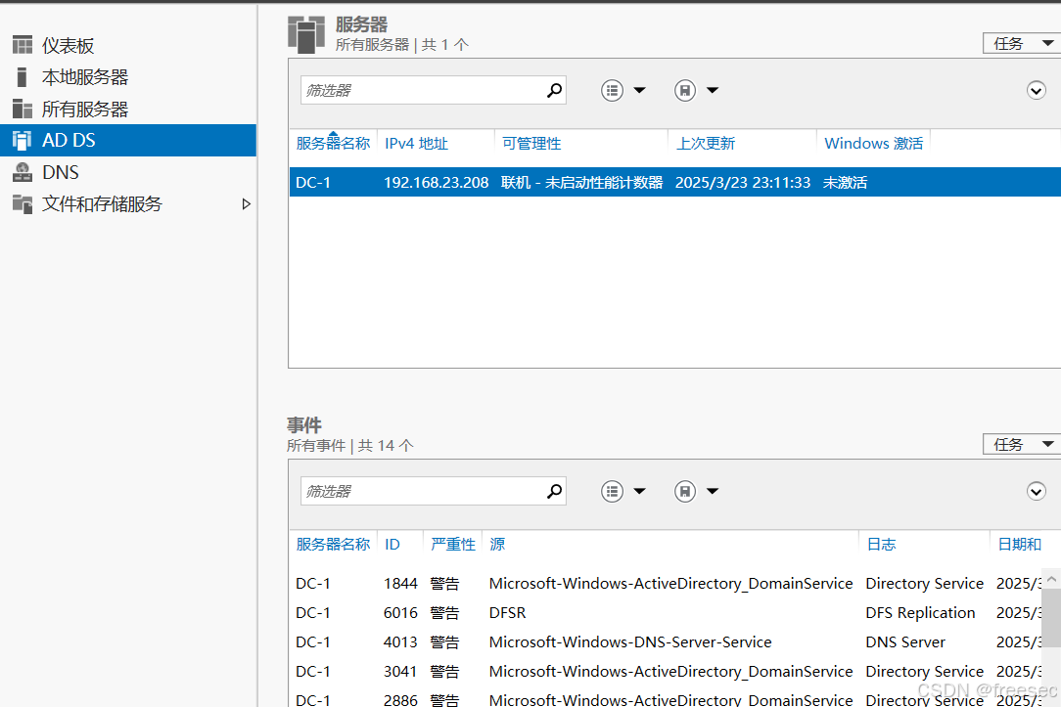Click the 文件和存储服务 icon
The width and height of the screenshot is (1061, 707).
point(23,203)
